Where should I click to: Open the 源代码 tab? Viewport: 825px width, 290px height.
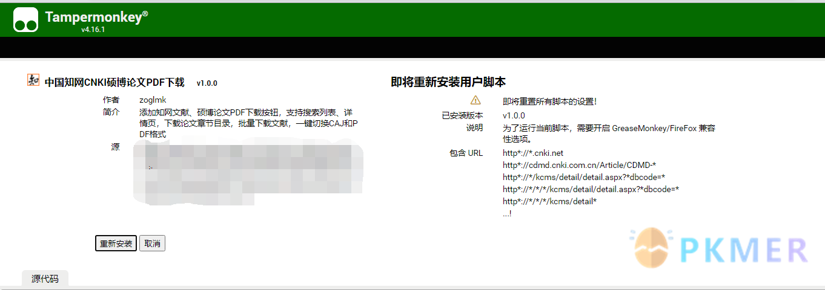45,279
